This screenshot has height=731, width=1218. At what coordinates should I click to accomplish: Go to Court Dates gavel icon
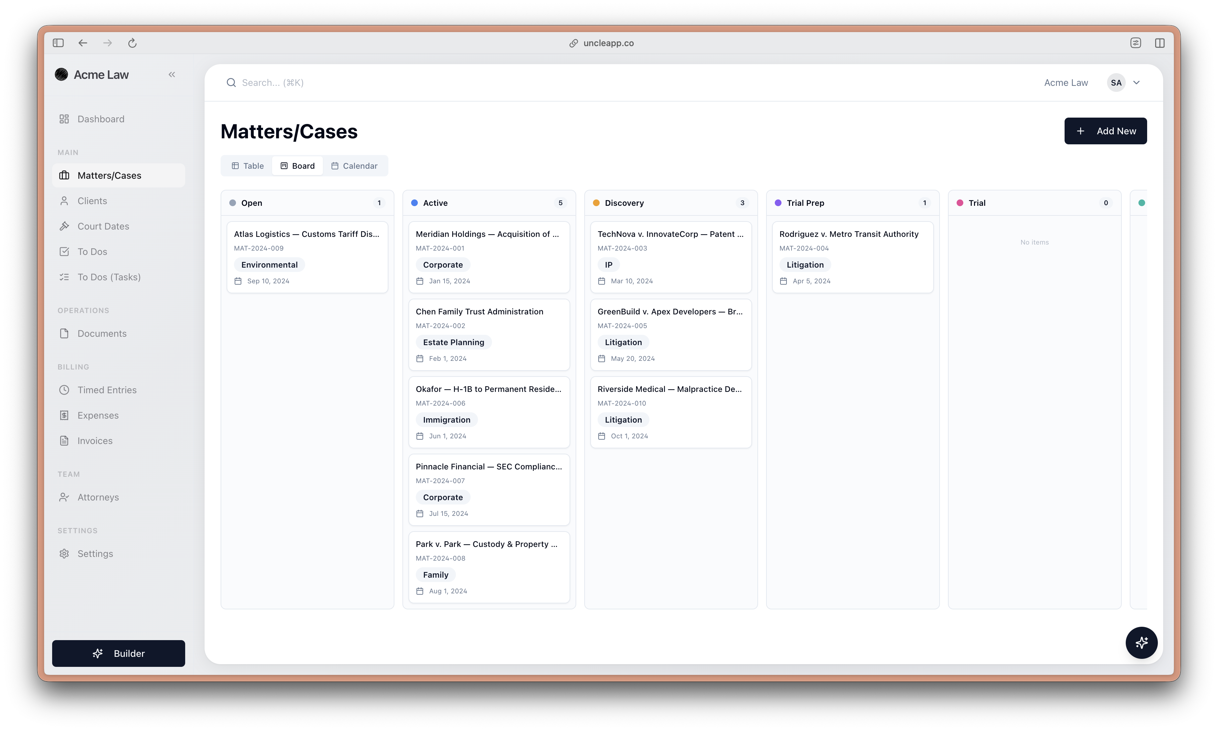coord(64,227)
